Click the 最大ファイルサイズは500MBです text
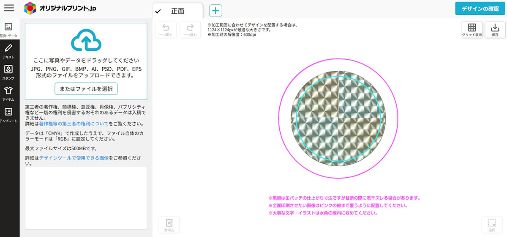 [x=61, y=149]
